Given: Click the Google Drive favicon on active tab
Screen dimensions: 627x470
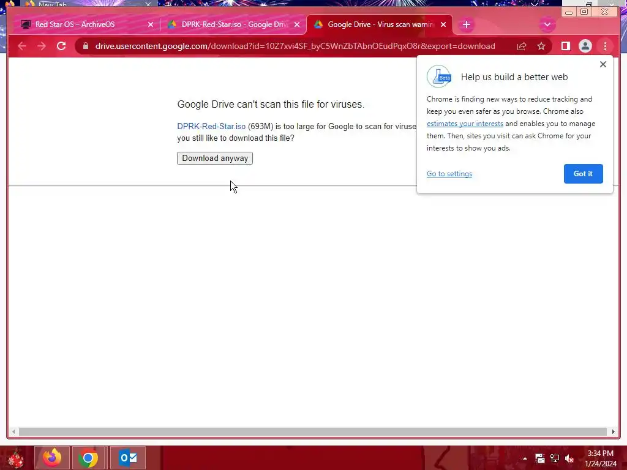Looking at the screenshot, I should pos(318,24).
